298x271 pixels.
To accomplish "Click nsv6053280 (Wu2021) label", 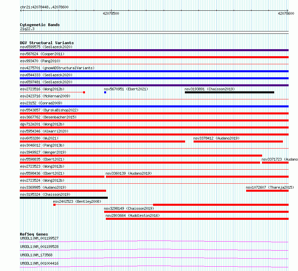I will 39,138.
